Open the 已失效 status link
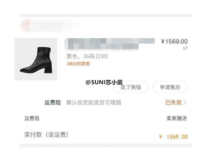Image resolution: width=208 pixels, height=165 pixels. pos(173,103)
